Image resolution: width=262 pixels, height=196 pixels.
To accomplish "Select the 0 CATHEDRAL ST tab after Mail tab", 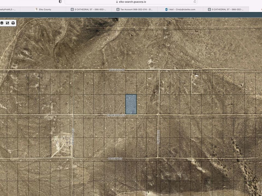I will [226, 10].
